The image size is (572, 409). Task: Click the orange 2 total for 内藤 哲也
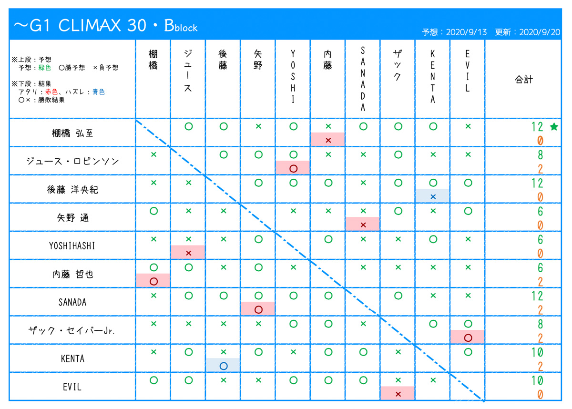(x=541, y=281)
